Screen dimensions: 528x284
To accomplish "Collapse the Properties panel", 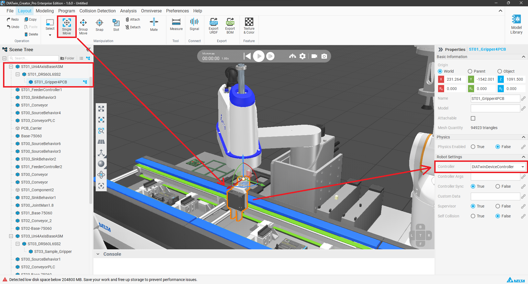I will point(441,50).
